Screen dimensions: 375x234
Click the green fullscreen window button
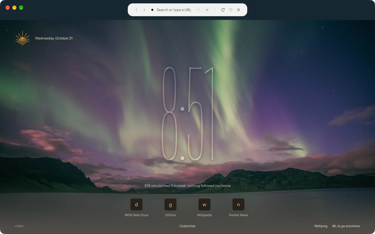(21, 8)
